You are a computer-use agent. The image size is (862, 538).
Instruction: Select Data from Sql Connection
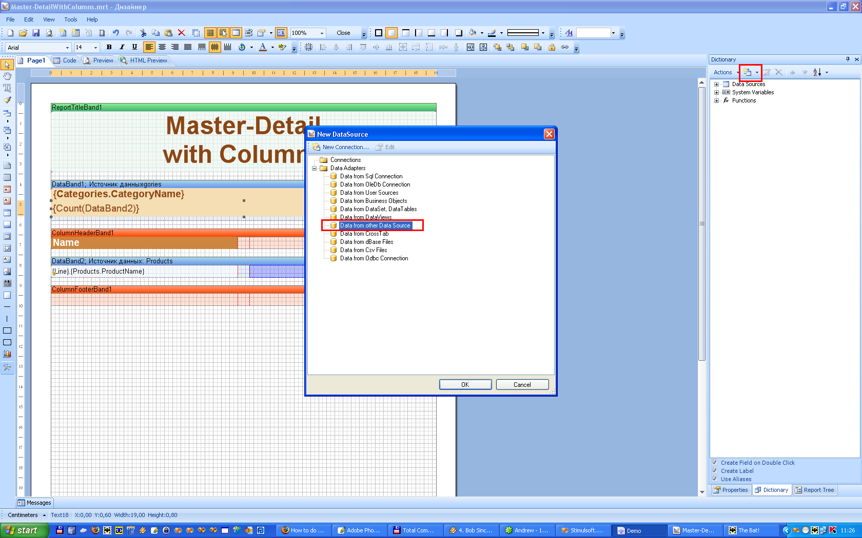tap(371, 176)
